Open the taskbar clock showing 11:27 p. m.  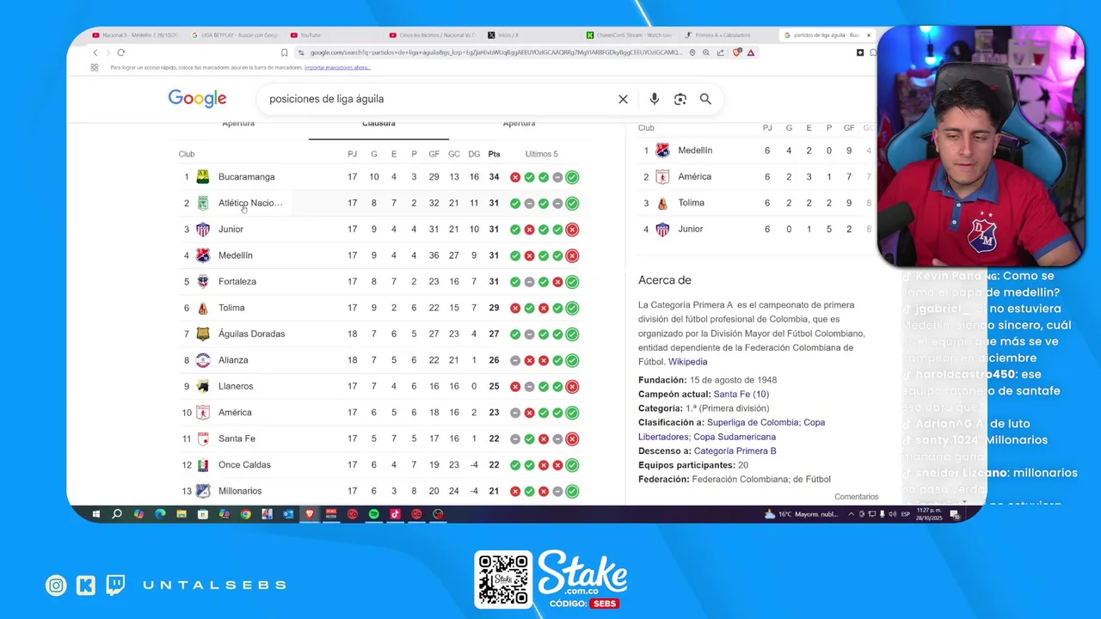(929, 514)
